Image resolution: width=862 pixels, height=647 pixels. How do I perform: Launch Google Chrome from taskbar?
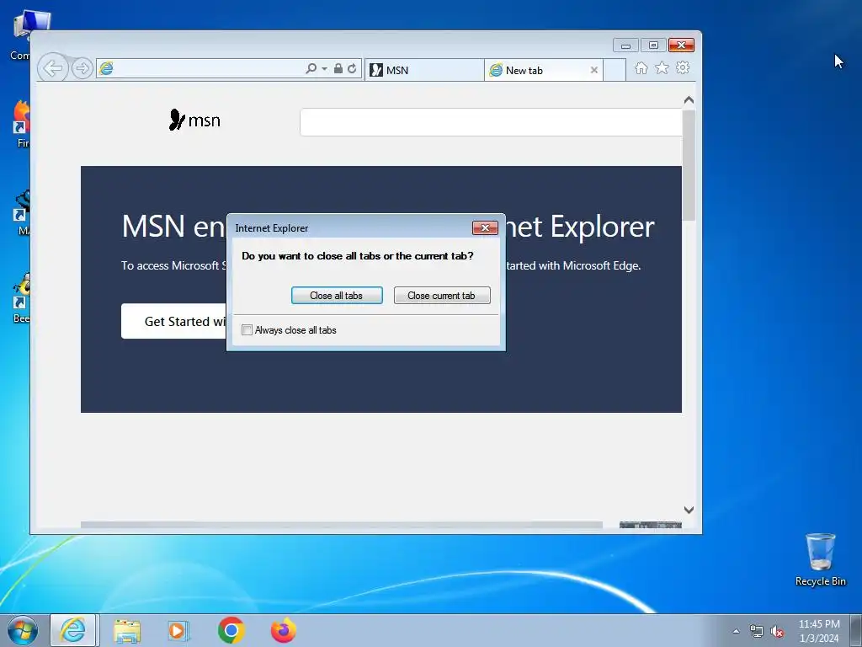coord(231,630)
